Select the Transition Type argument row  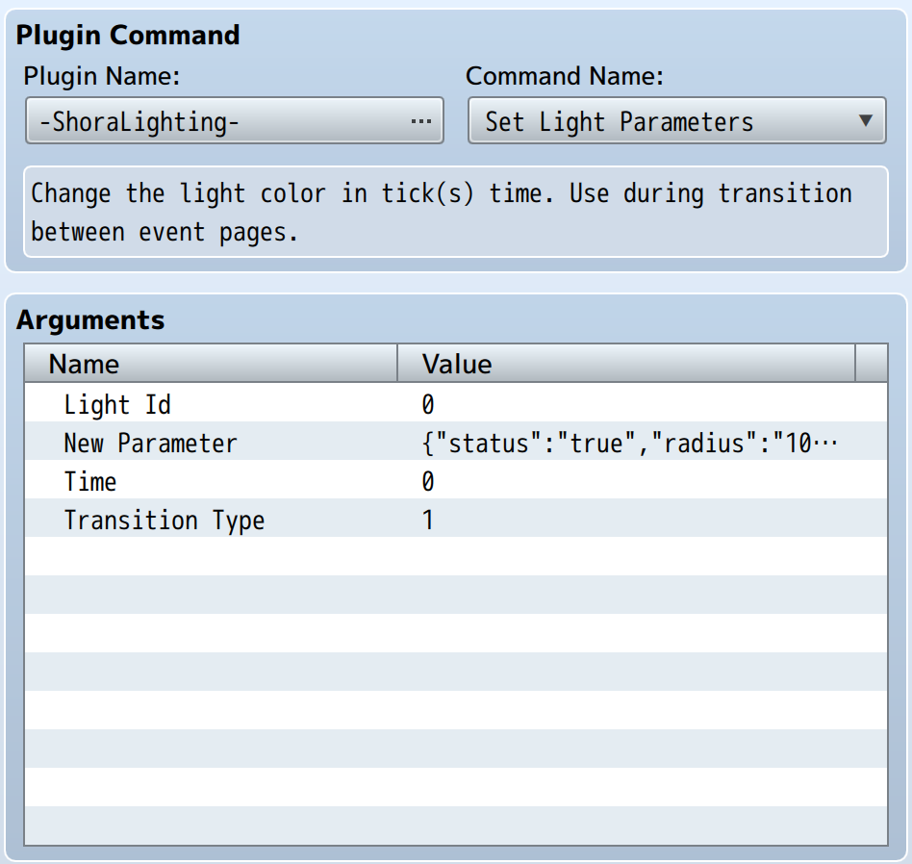point(456,518)
